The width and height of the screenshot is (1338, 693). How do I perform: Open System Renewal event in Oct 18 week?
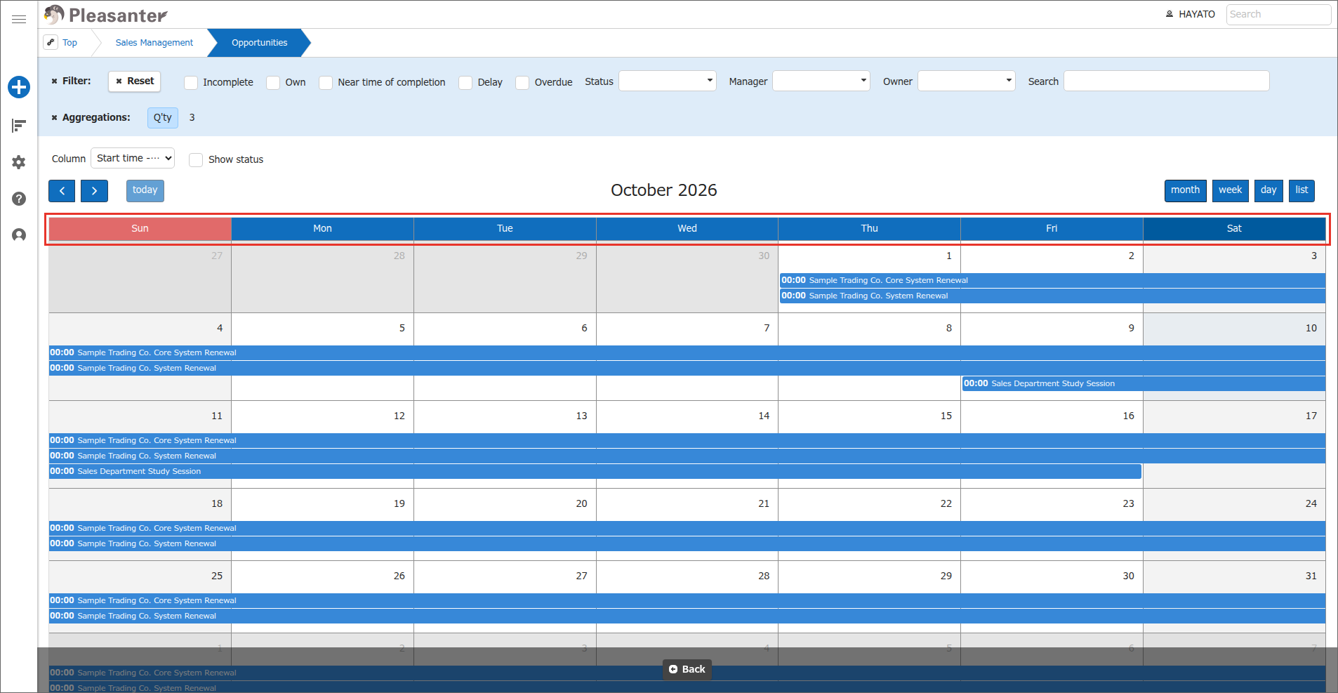[x=687, y=543]
